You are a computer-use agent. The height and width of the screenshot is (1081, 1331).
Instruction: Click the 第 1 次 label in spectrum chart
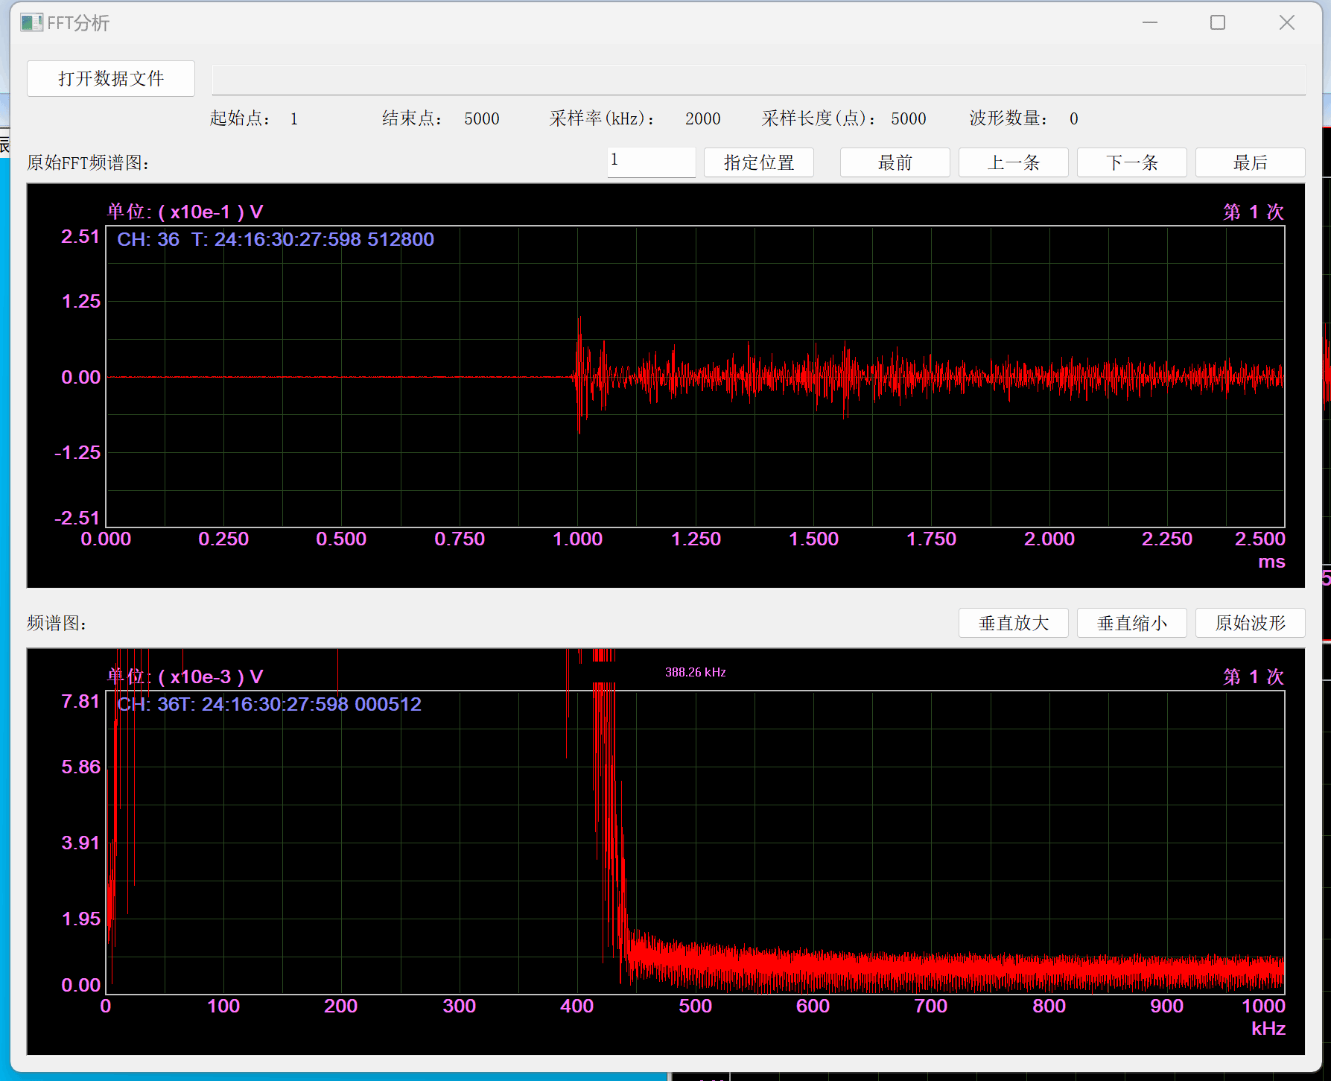click(1254, 676)
